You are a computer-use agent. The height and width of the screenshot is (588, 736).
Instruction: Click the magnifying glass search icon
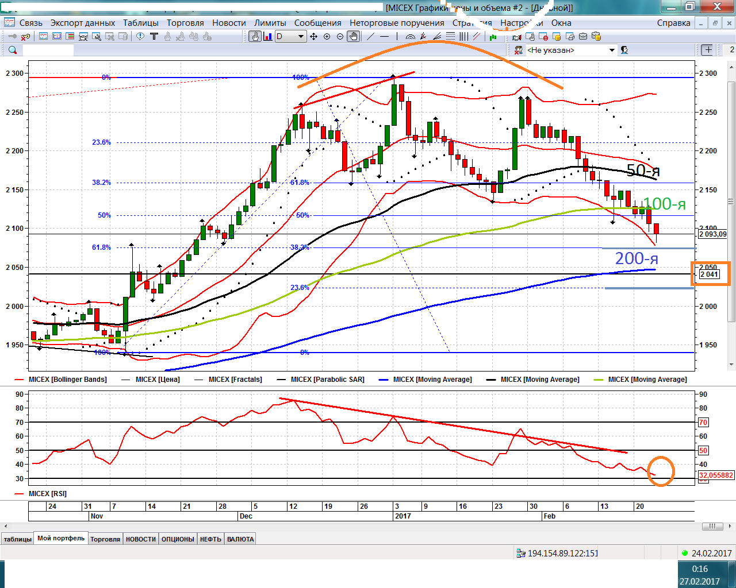13,50
